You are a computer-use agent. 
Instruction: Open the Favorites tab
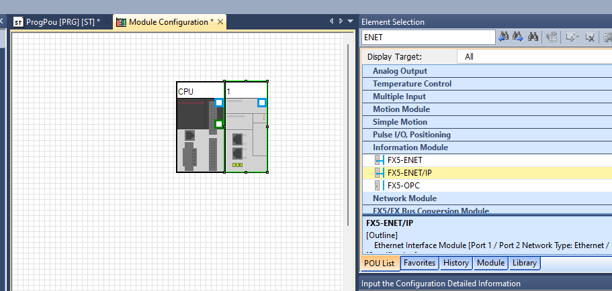click(x=419, y=263)
